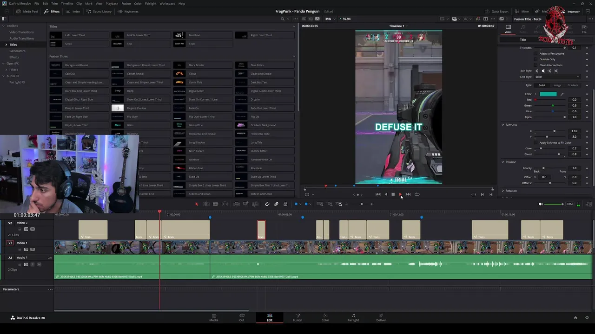Image resolution: width=595 pixels, height=334 pixels.
Task: Toggle the Effects panel button
Action: [52, 12]
